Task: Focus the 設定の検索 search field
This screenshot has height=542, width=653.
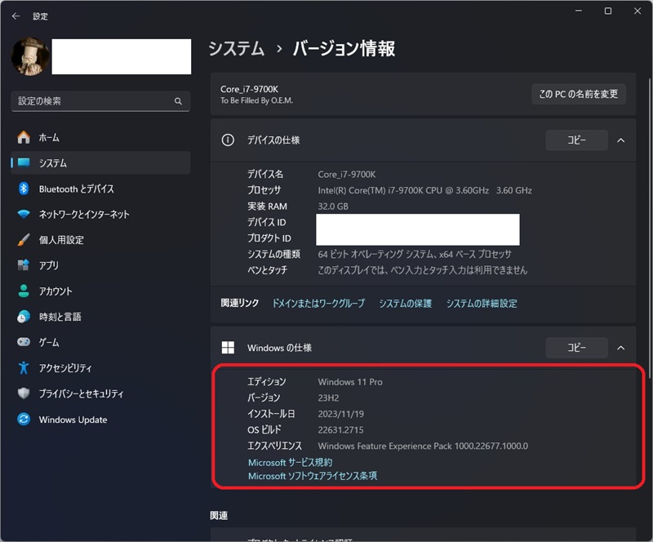Action: tap(100, 101)
